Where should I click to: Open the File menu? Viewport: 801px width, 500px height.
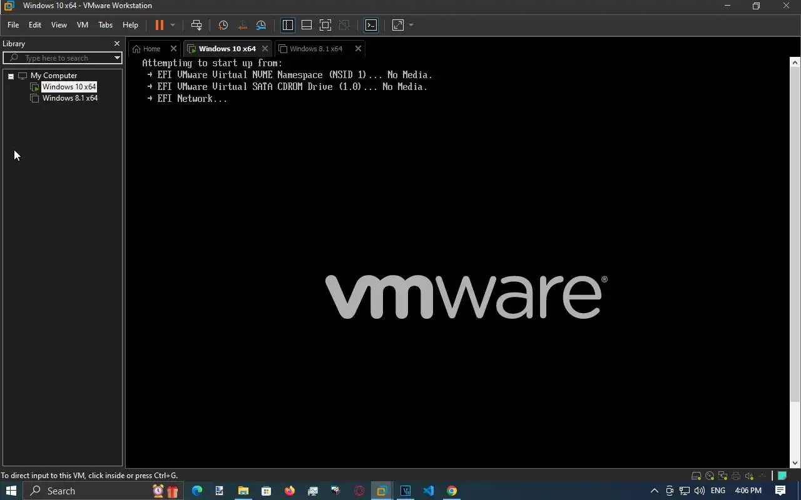[13, 25]
